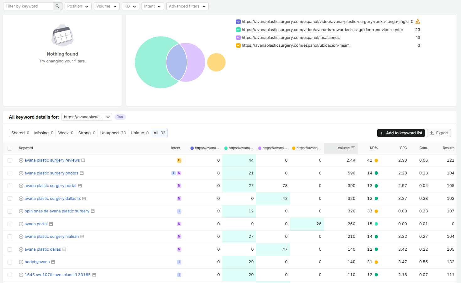Image resolution: width=461 pixels, height=283 pixels.
Task: Uncheck the golden-renuvion-center URL checkbox
Action: click(x=238, y=30)
